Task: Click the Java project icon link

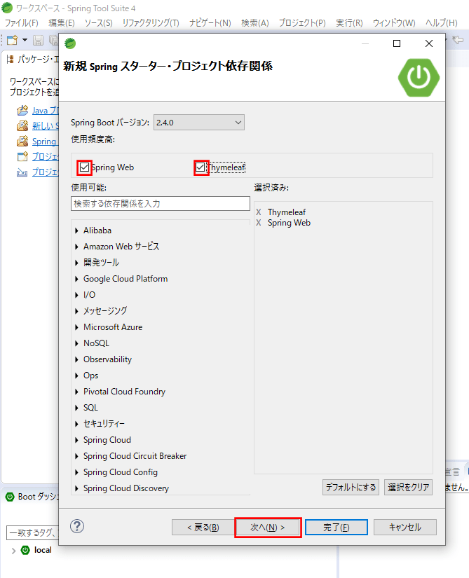Action: click(22, 110)
